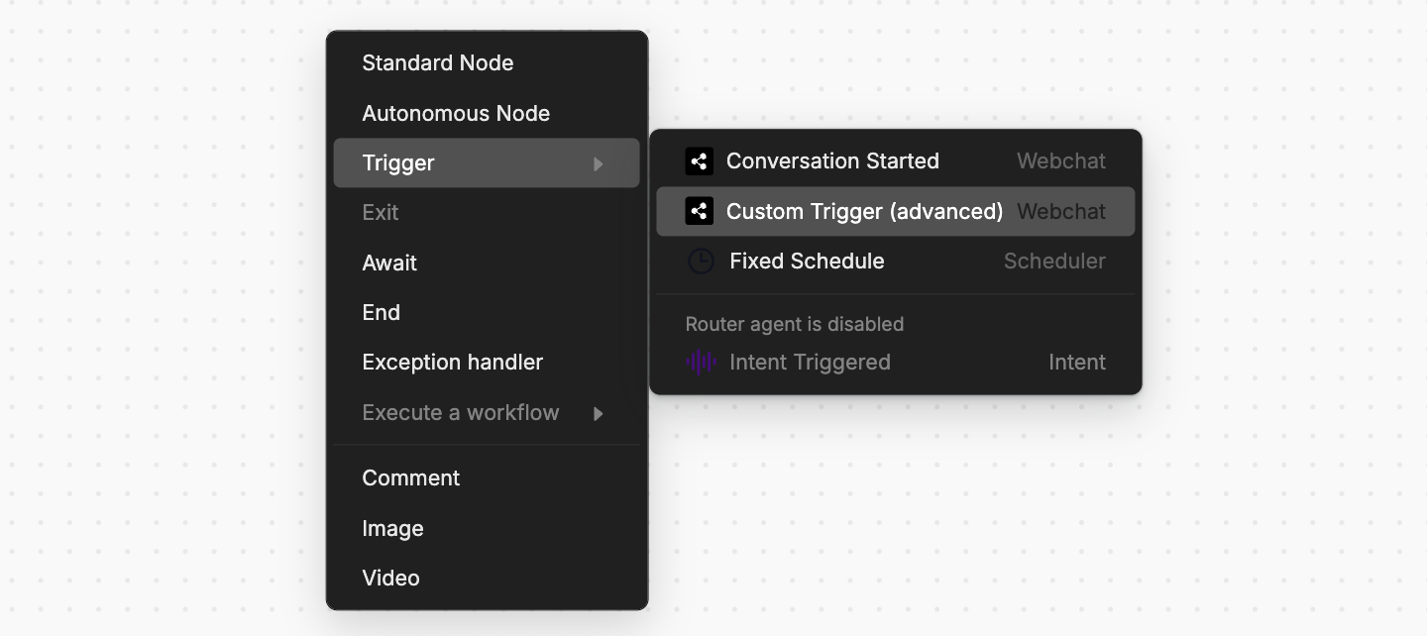Screen dimensions: 1427x636
Task: Select the Exit option
Action: pos(487,213)
